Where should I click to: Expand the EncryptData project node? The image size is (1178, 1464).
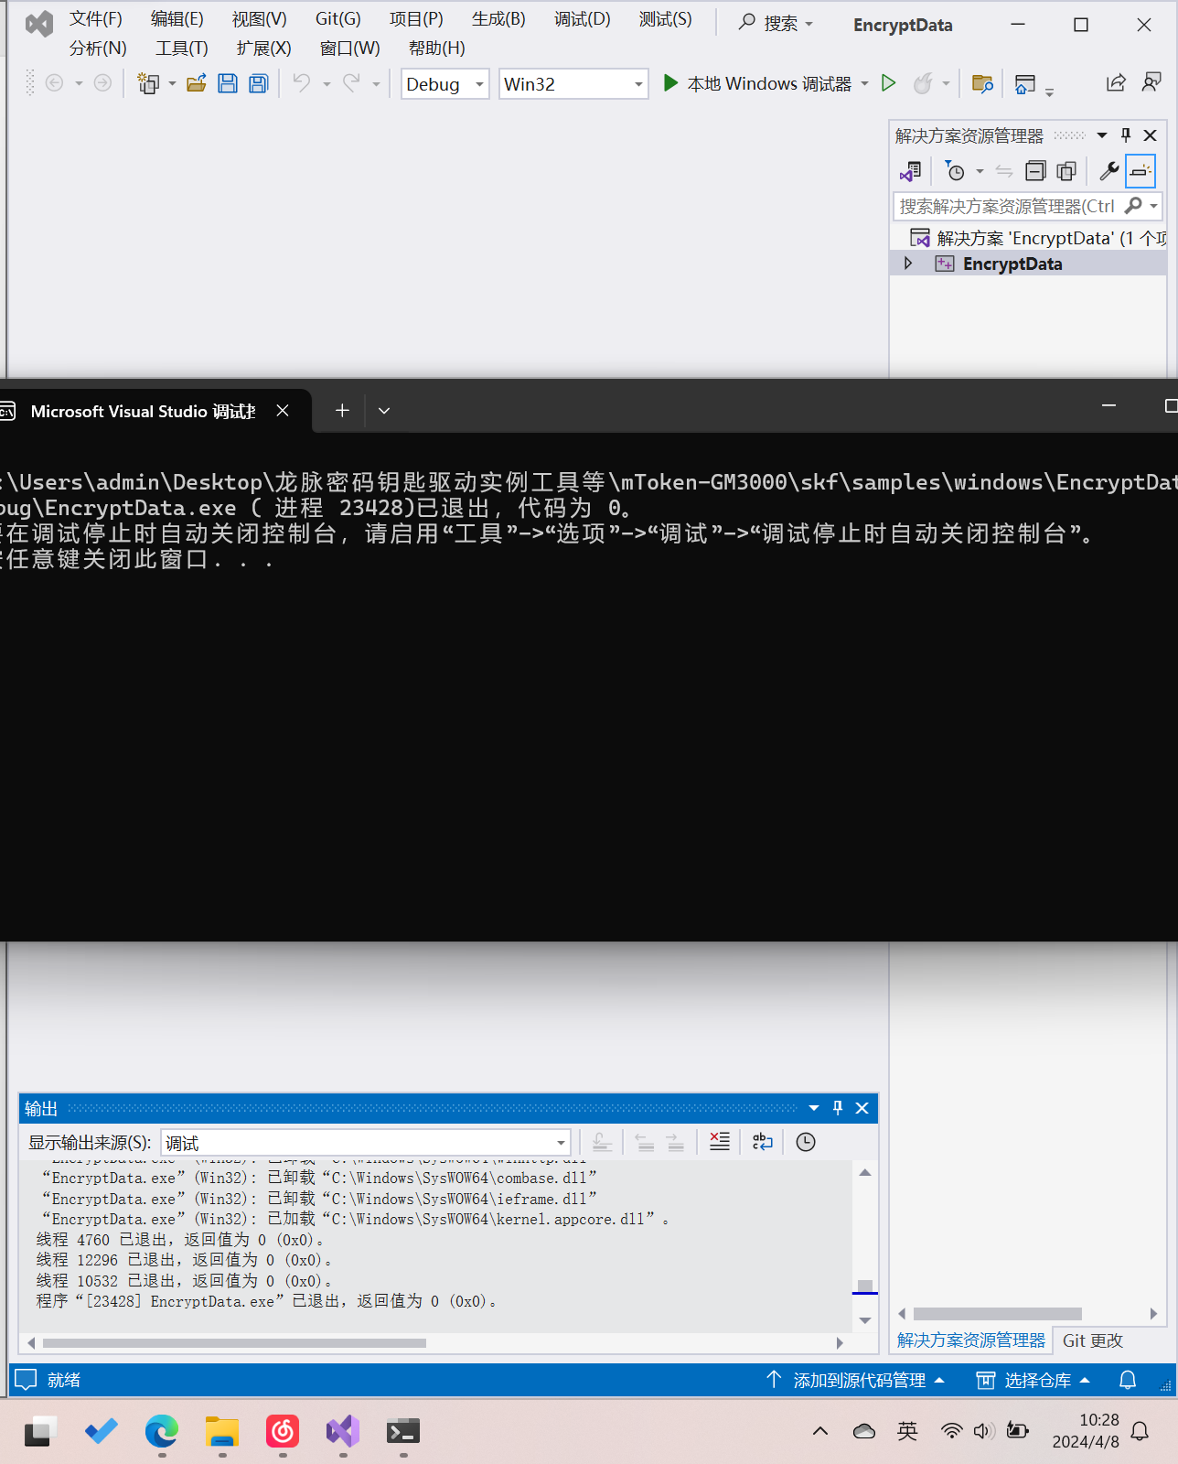click(x=907, y=264)
